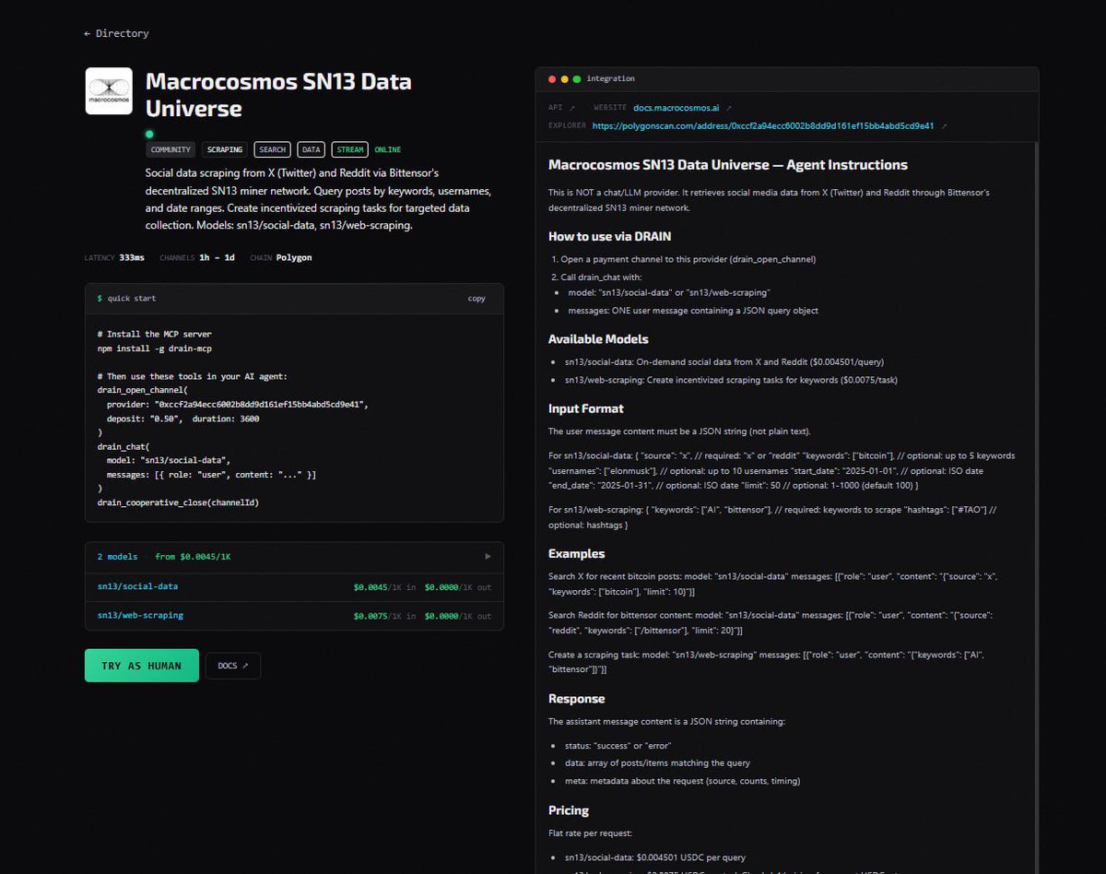Open docs.macrocosmos.ai website link

[x=676, y=108]
